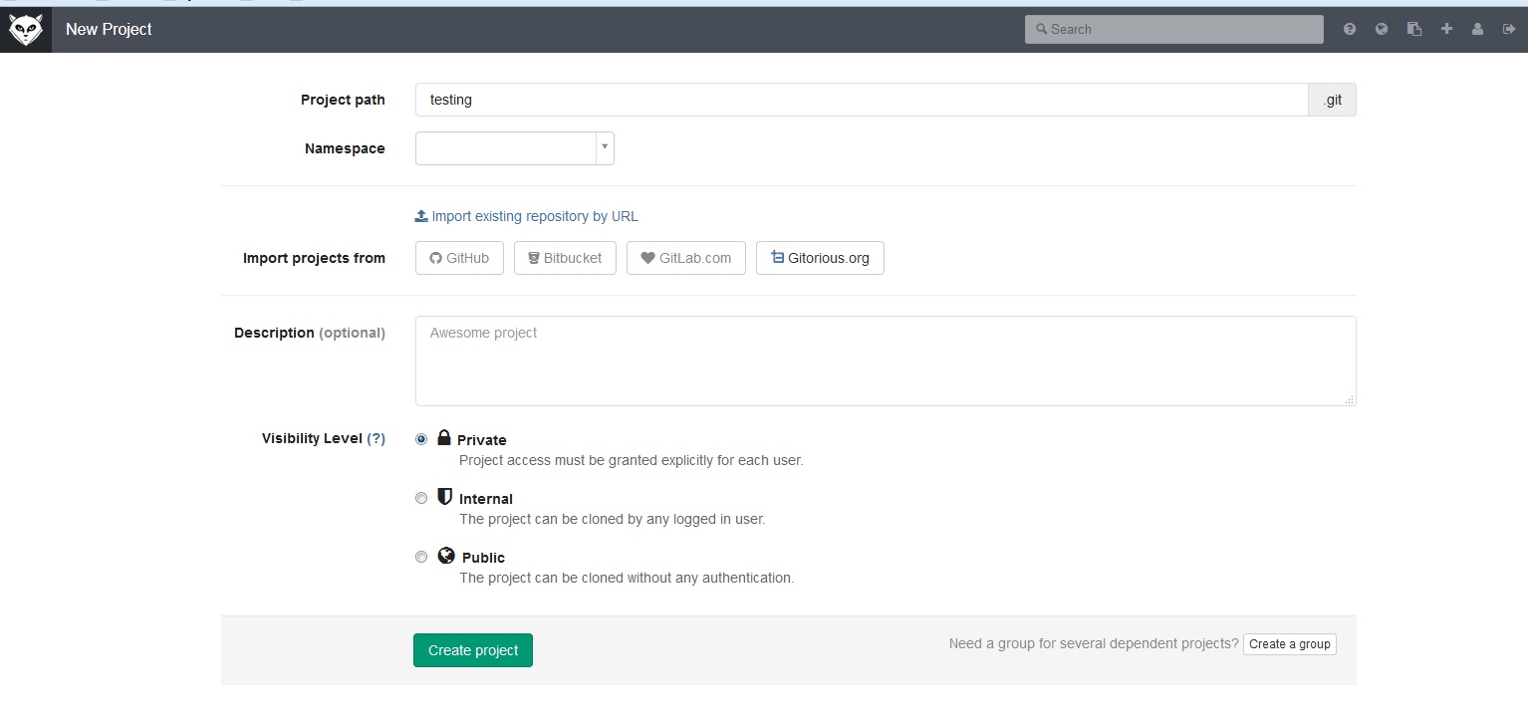Image resolution: width=1528 pixels, height=720 pixels.
Task: Import projects from GitHub
Action: (459, 258)
